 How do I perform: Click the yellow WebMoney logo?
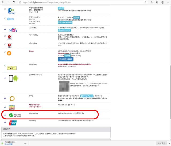[x=11, y=68]
